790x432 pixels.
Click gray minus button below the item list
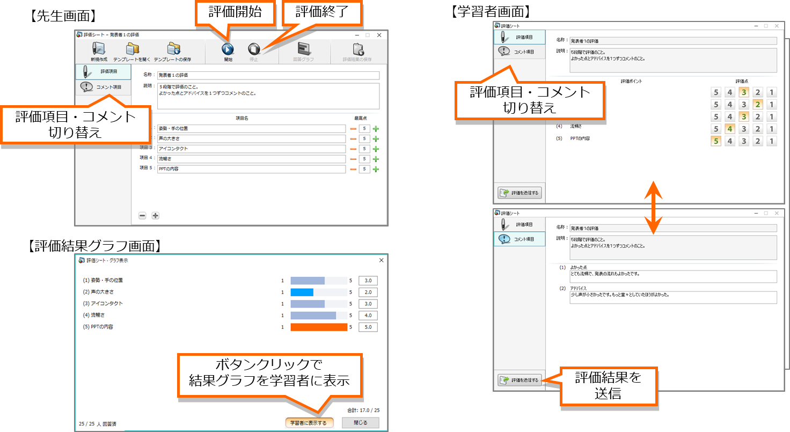point(142,216)
